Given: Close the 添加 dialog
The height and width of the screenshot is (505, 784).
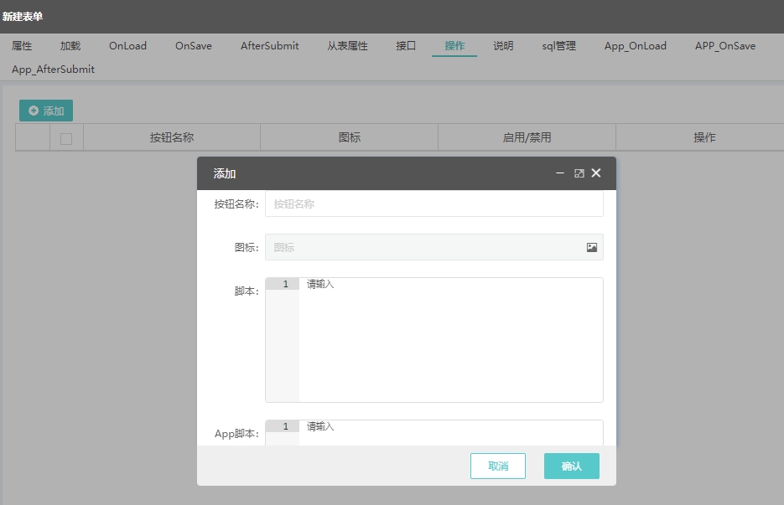Looking at the screenshot, I should point(596,173).
